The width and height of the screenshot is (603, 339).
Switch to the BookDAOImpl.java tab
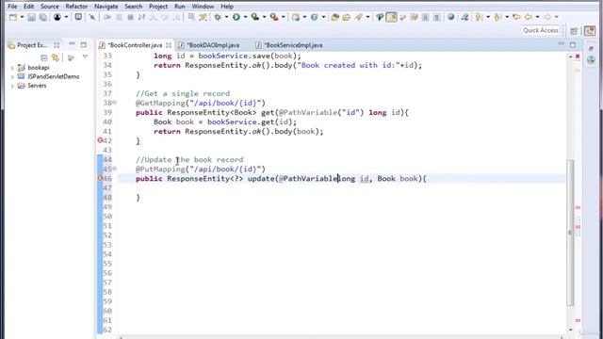213,45
